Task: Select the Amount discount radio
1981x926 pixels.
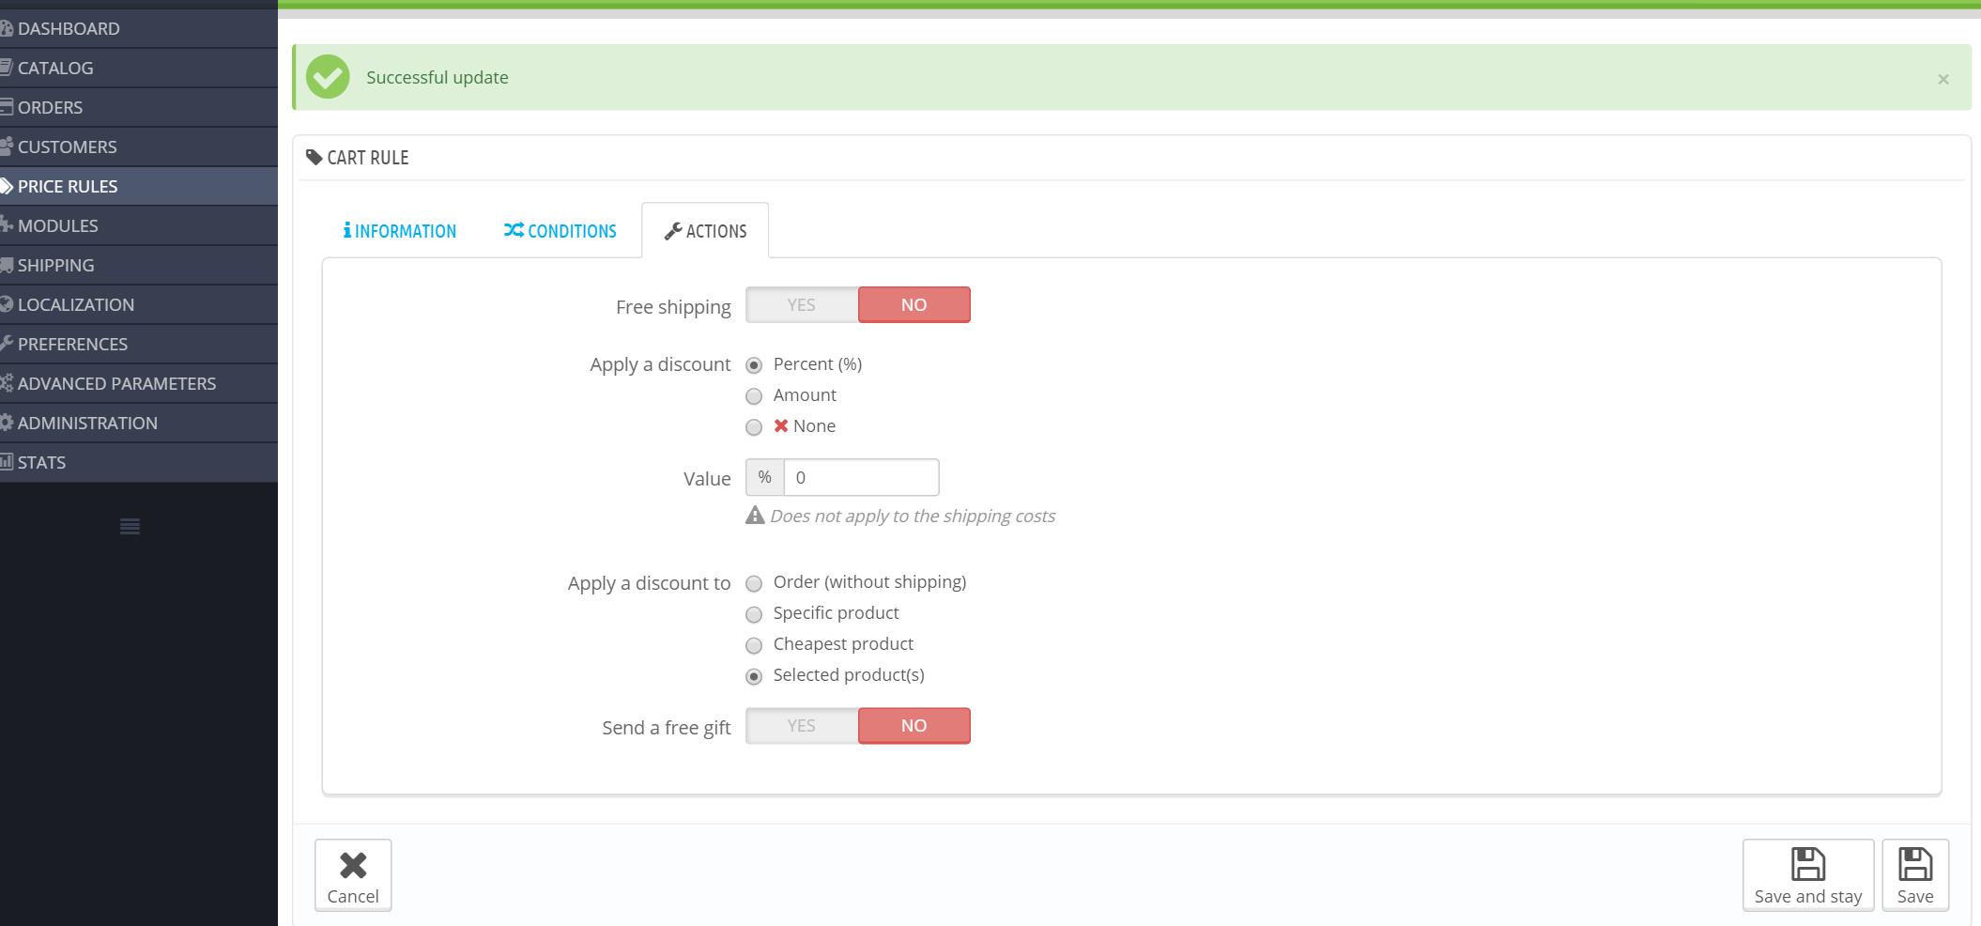Action: coord(754,396)
